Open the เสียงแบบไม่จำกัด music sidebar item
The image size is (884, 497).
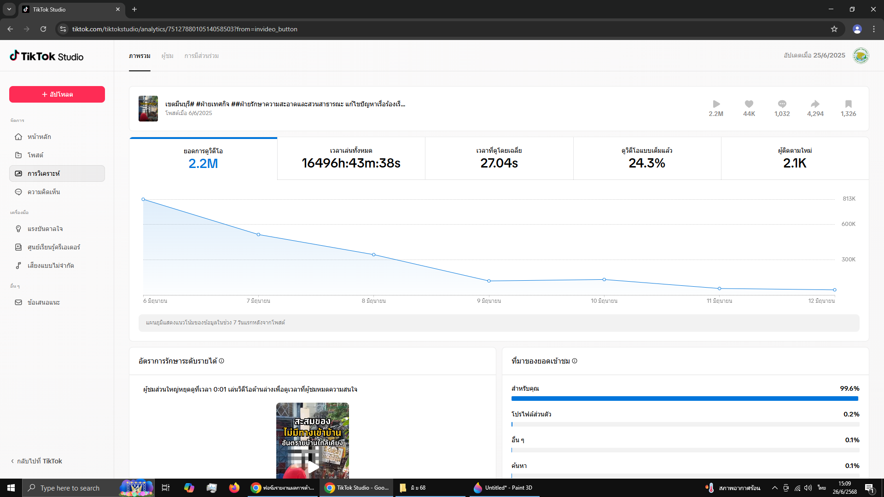[x=50, y=266]
